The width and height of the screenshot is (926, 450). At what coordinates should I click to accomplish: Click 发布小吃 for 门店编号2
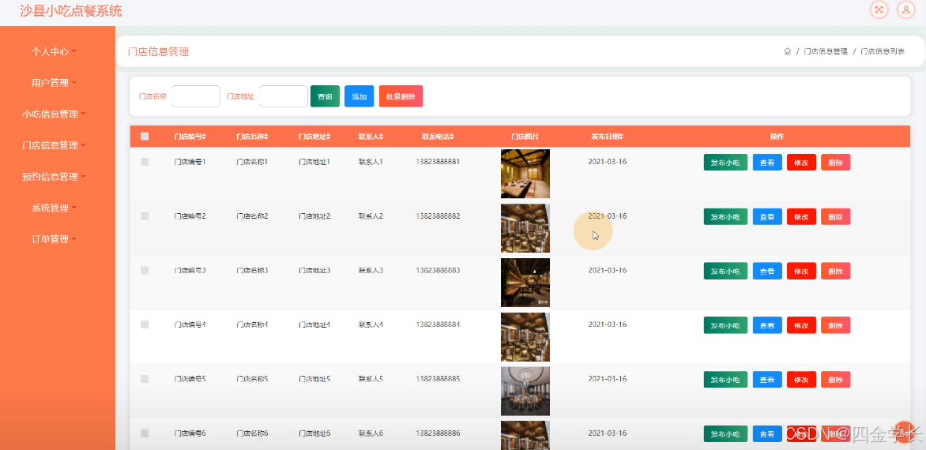click(725, 216)
